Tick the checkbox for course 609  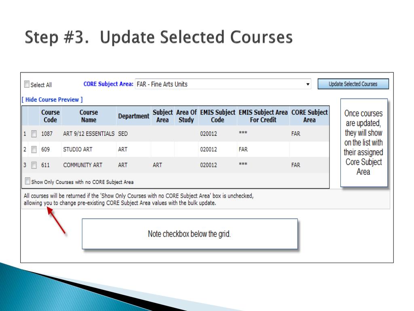34,150
